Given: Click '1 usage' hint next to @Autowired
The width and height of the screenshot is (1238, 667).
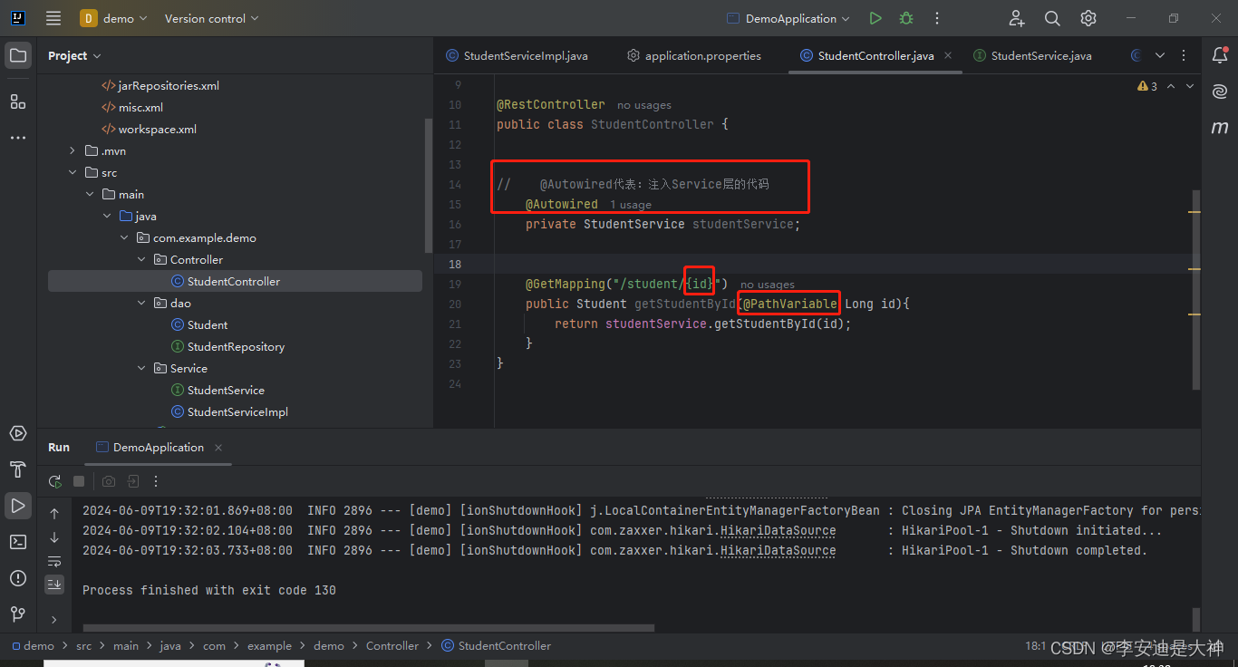Looking at the screenshot, I should (x=631, y=205).
